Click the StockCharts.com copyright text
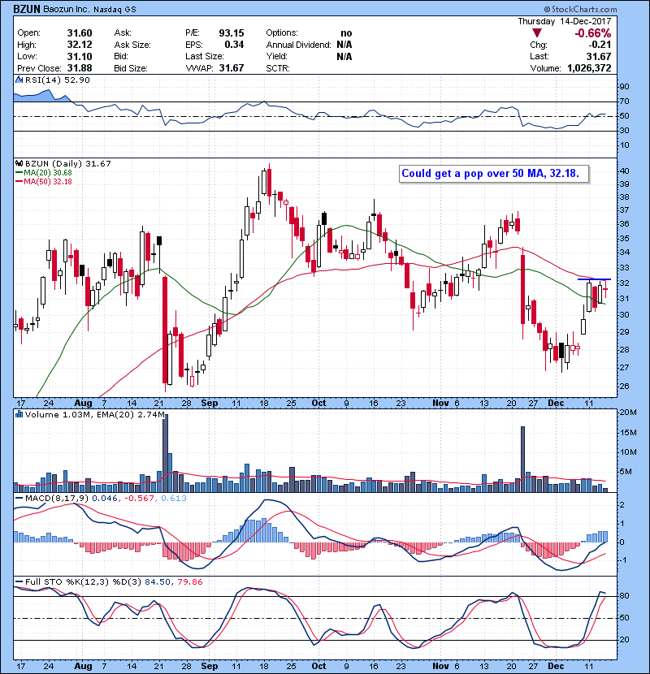The height and width of the screenshot is (674, 650). pyautogui.click(x=580, y=9)
